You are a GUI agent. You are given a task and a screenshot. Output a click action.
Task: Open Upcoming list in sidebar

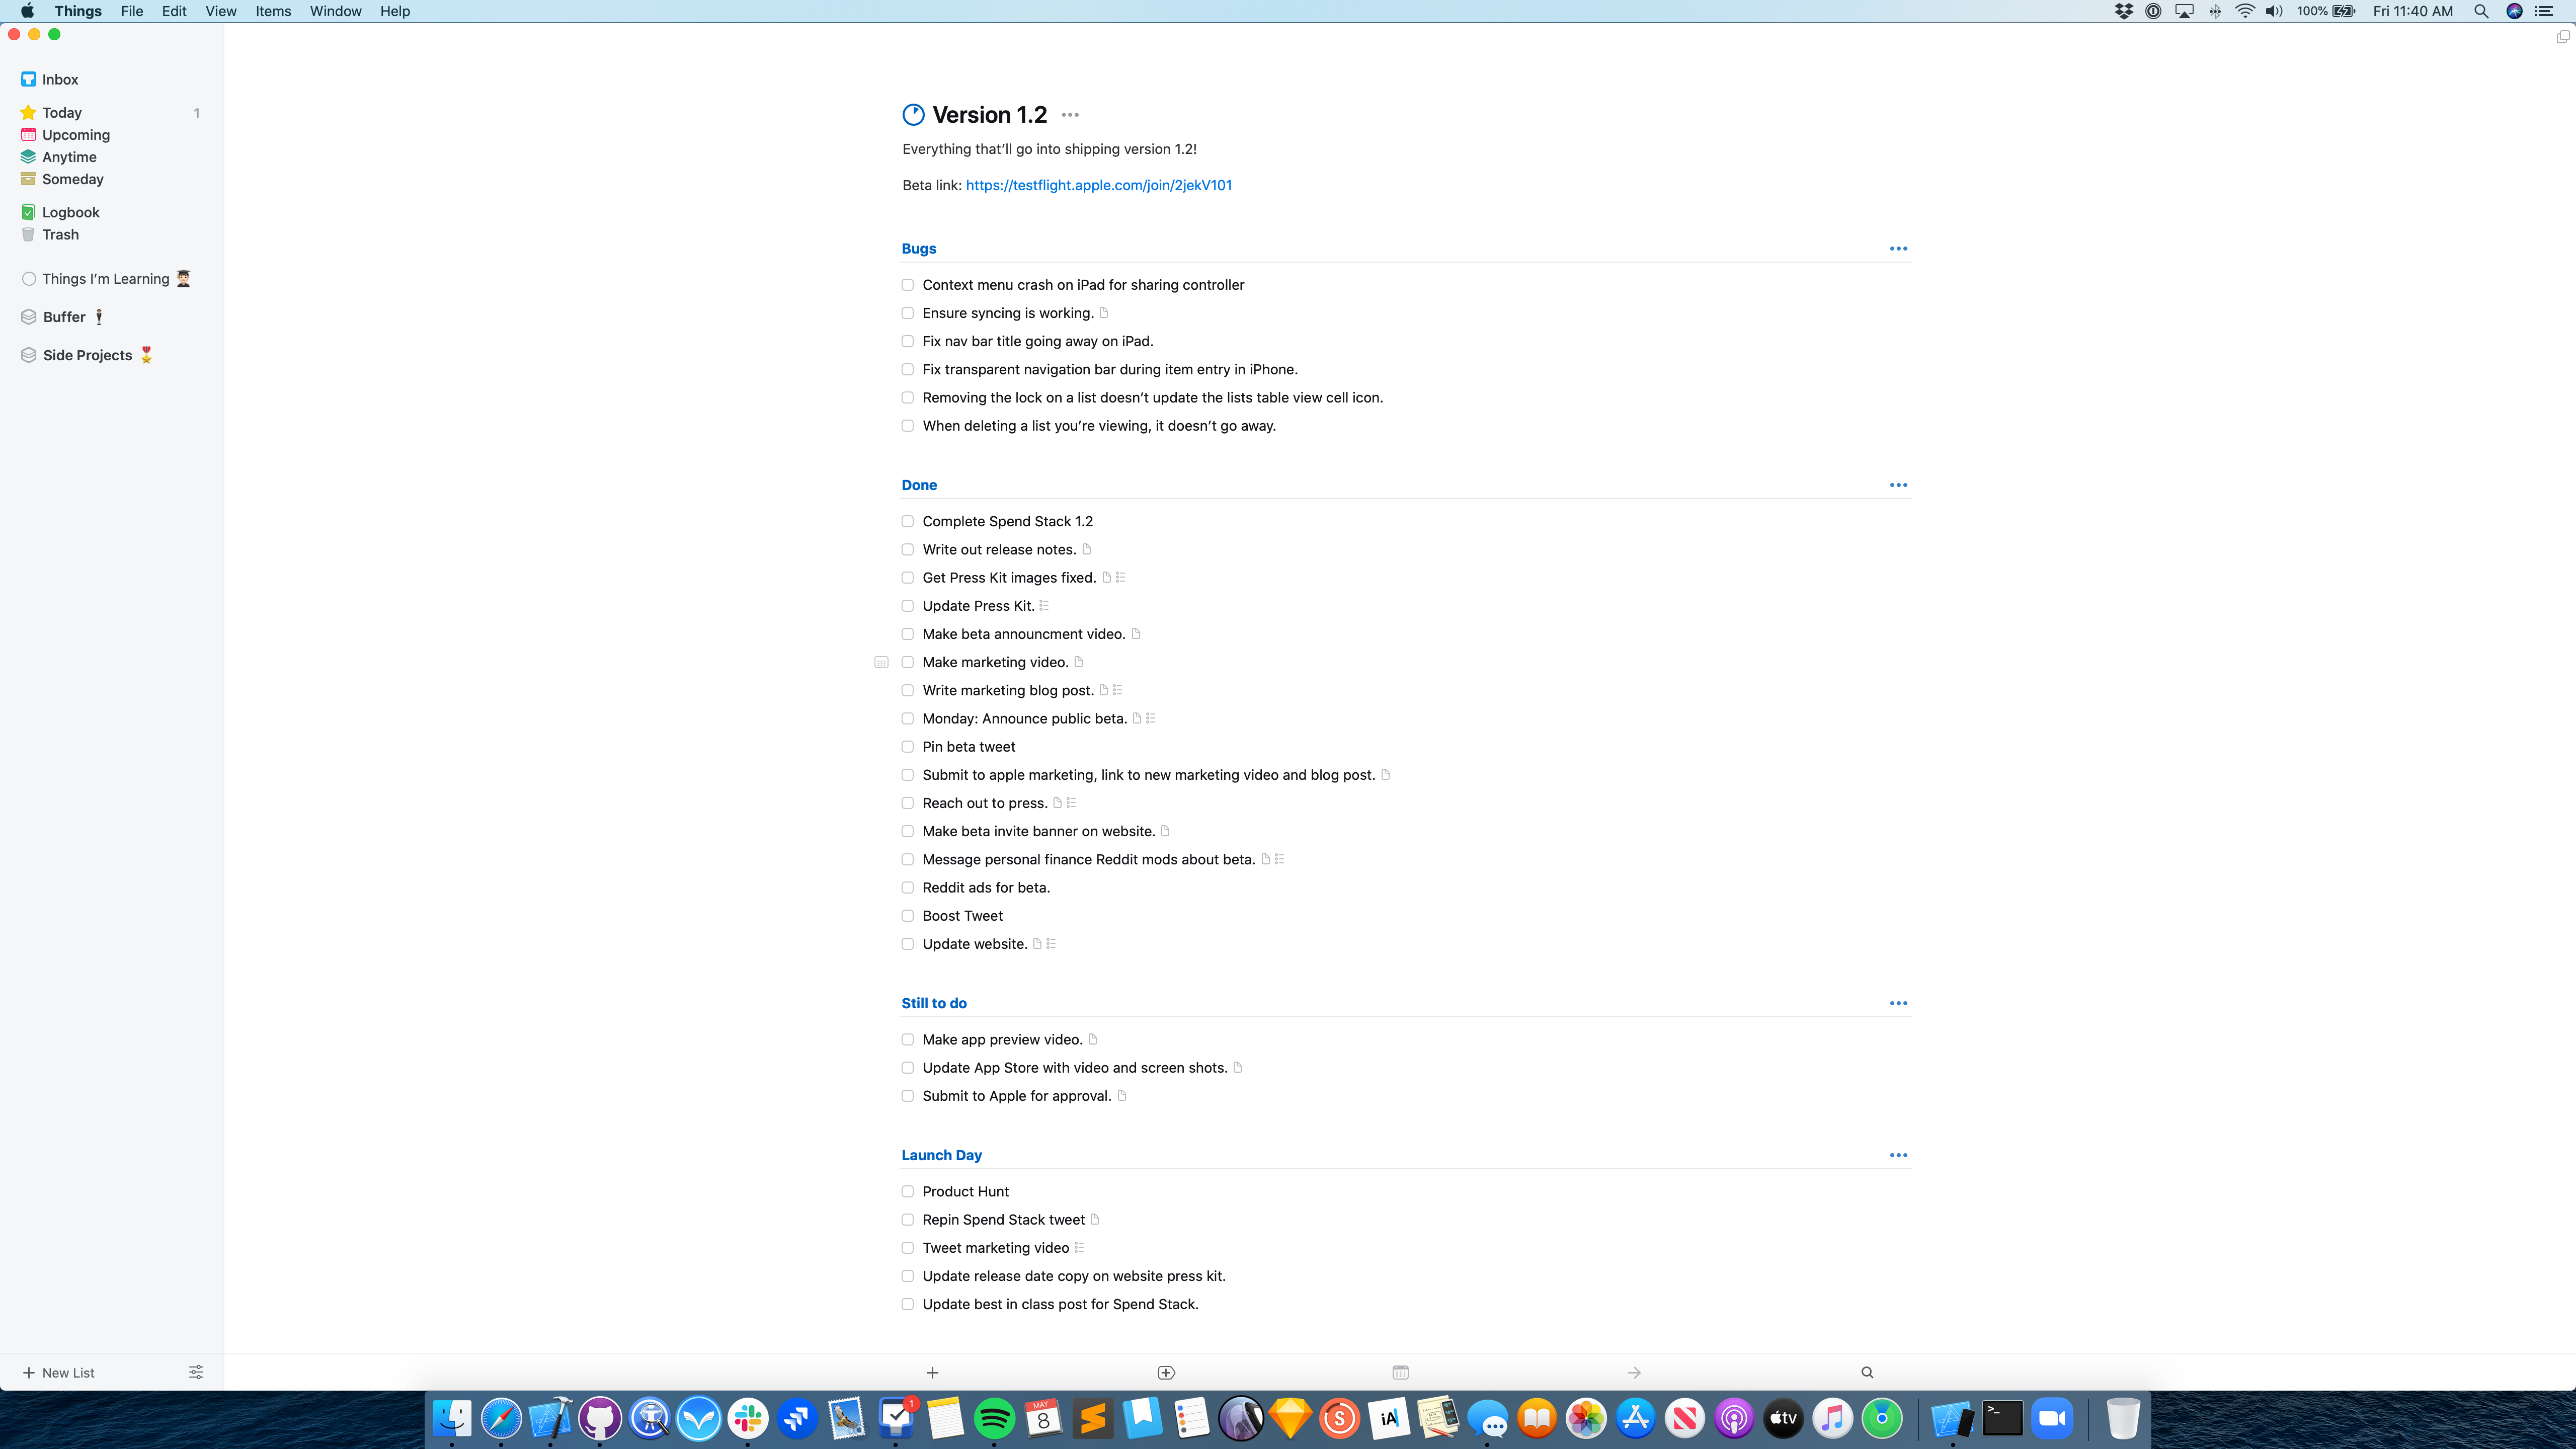pyautogui.click(x=76, y=135)
